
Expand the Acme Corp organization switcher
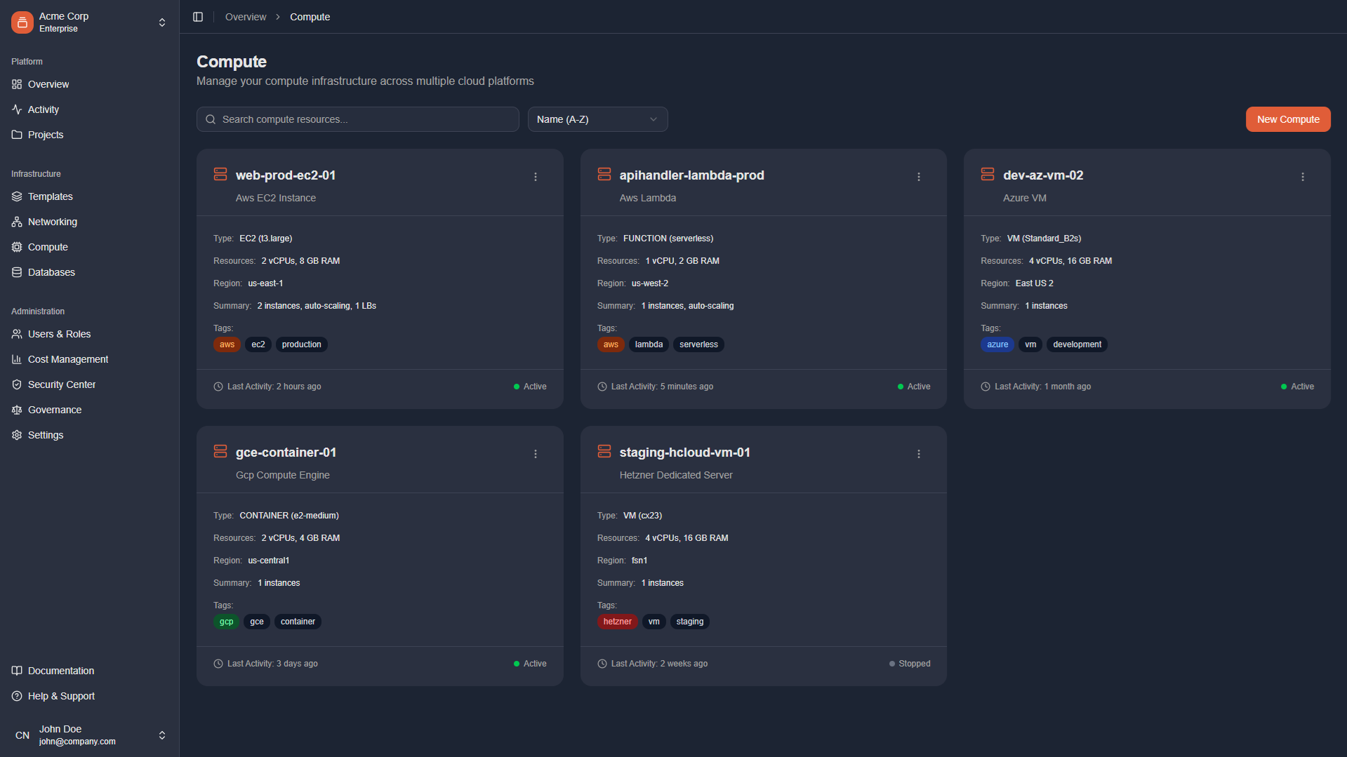[161, 22]
